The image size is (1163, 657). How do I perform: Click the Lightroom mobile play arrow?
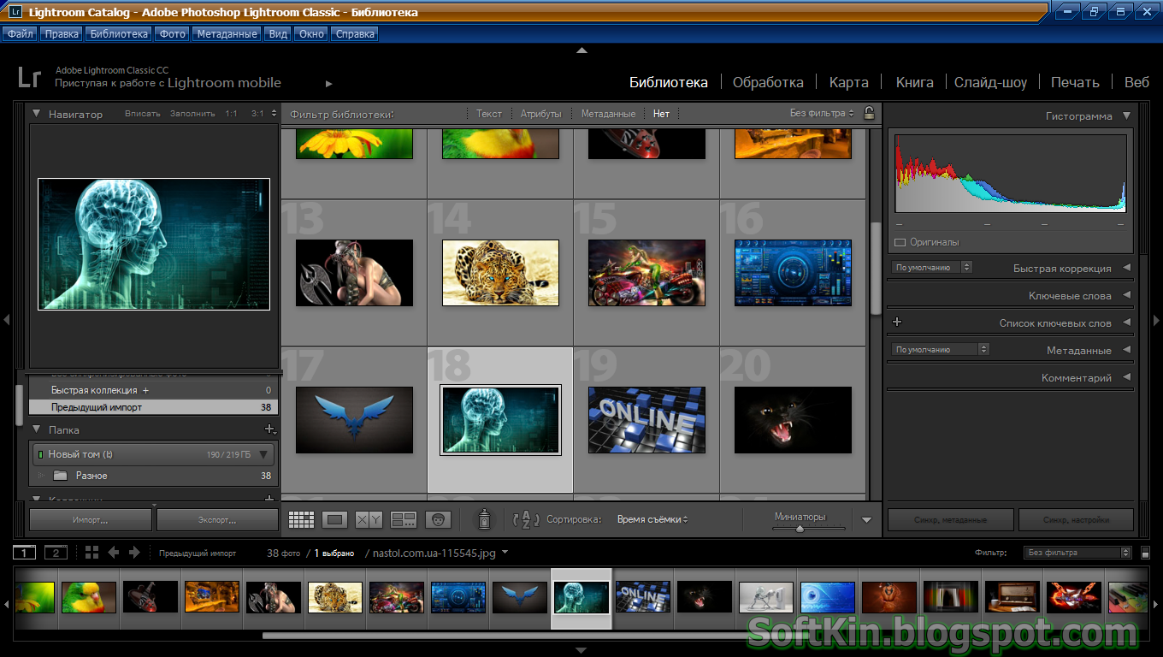329,84
